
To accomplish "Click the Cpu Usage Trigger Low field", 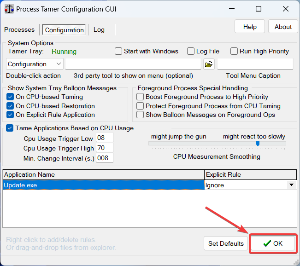I will (x=105, y=138).
